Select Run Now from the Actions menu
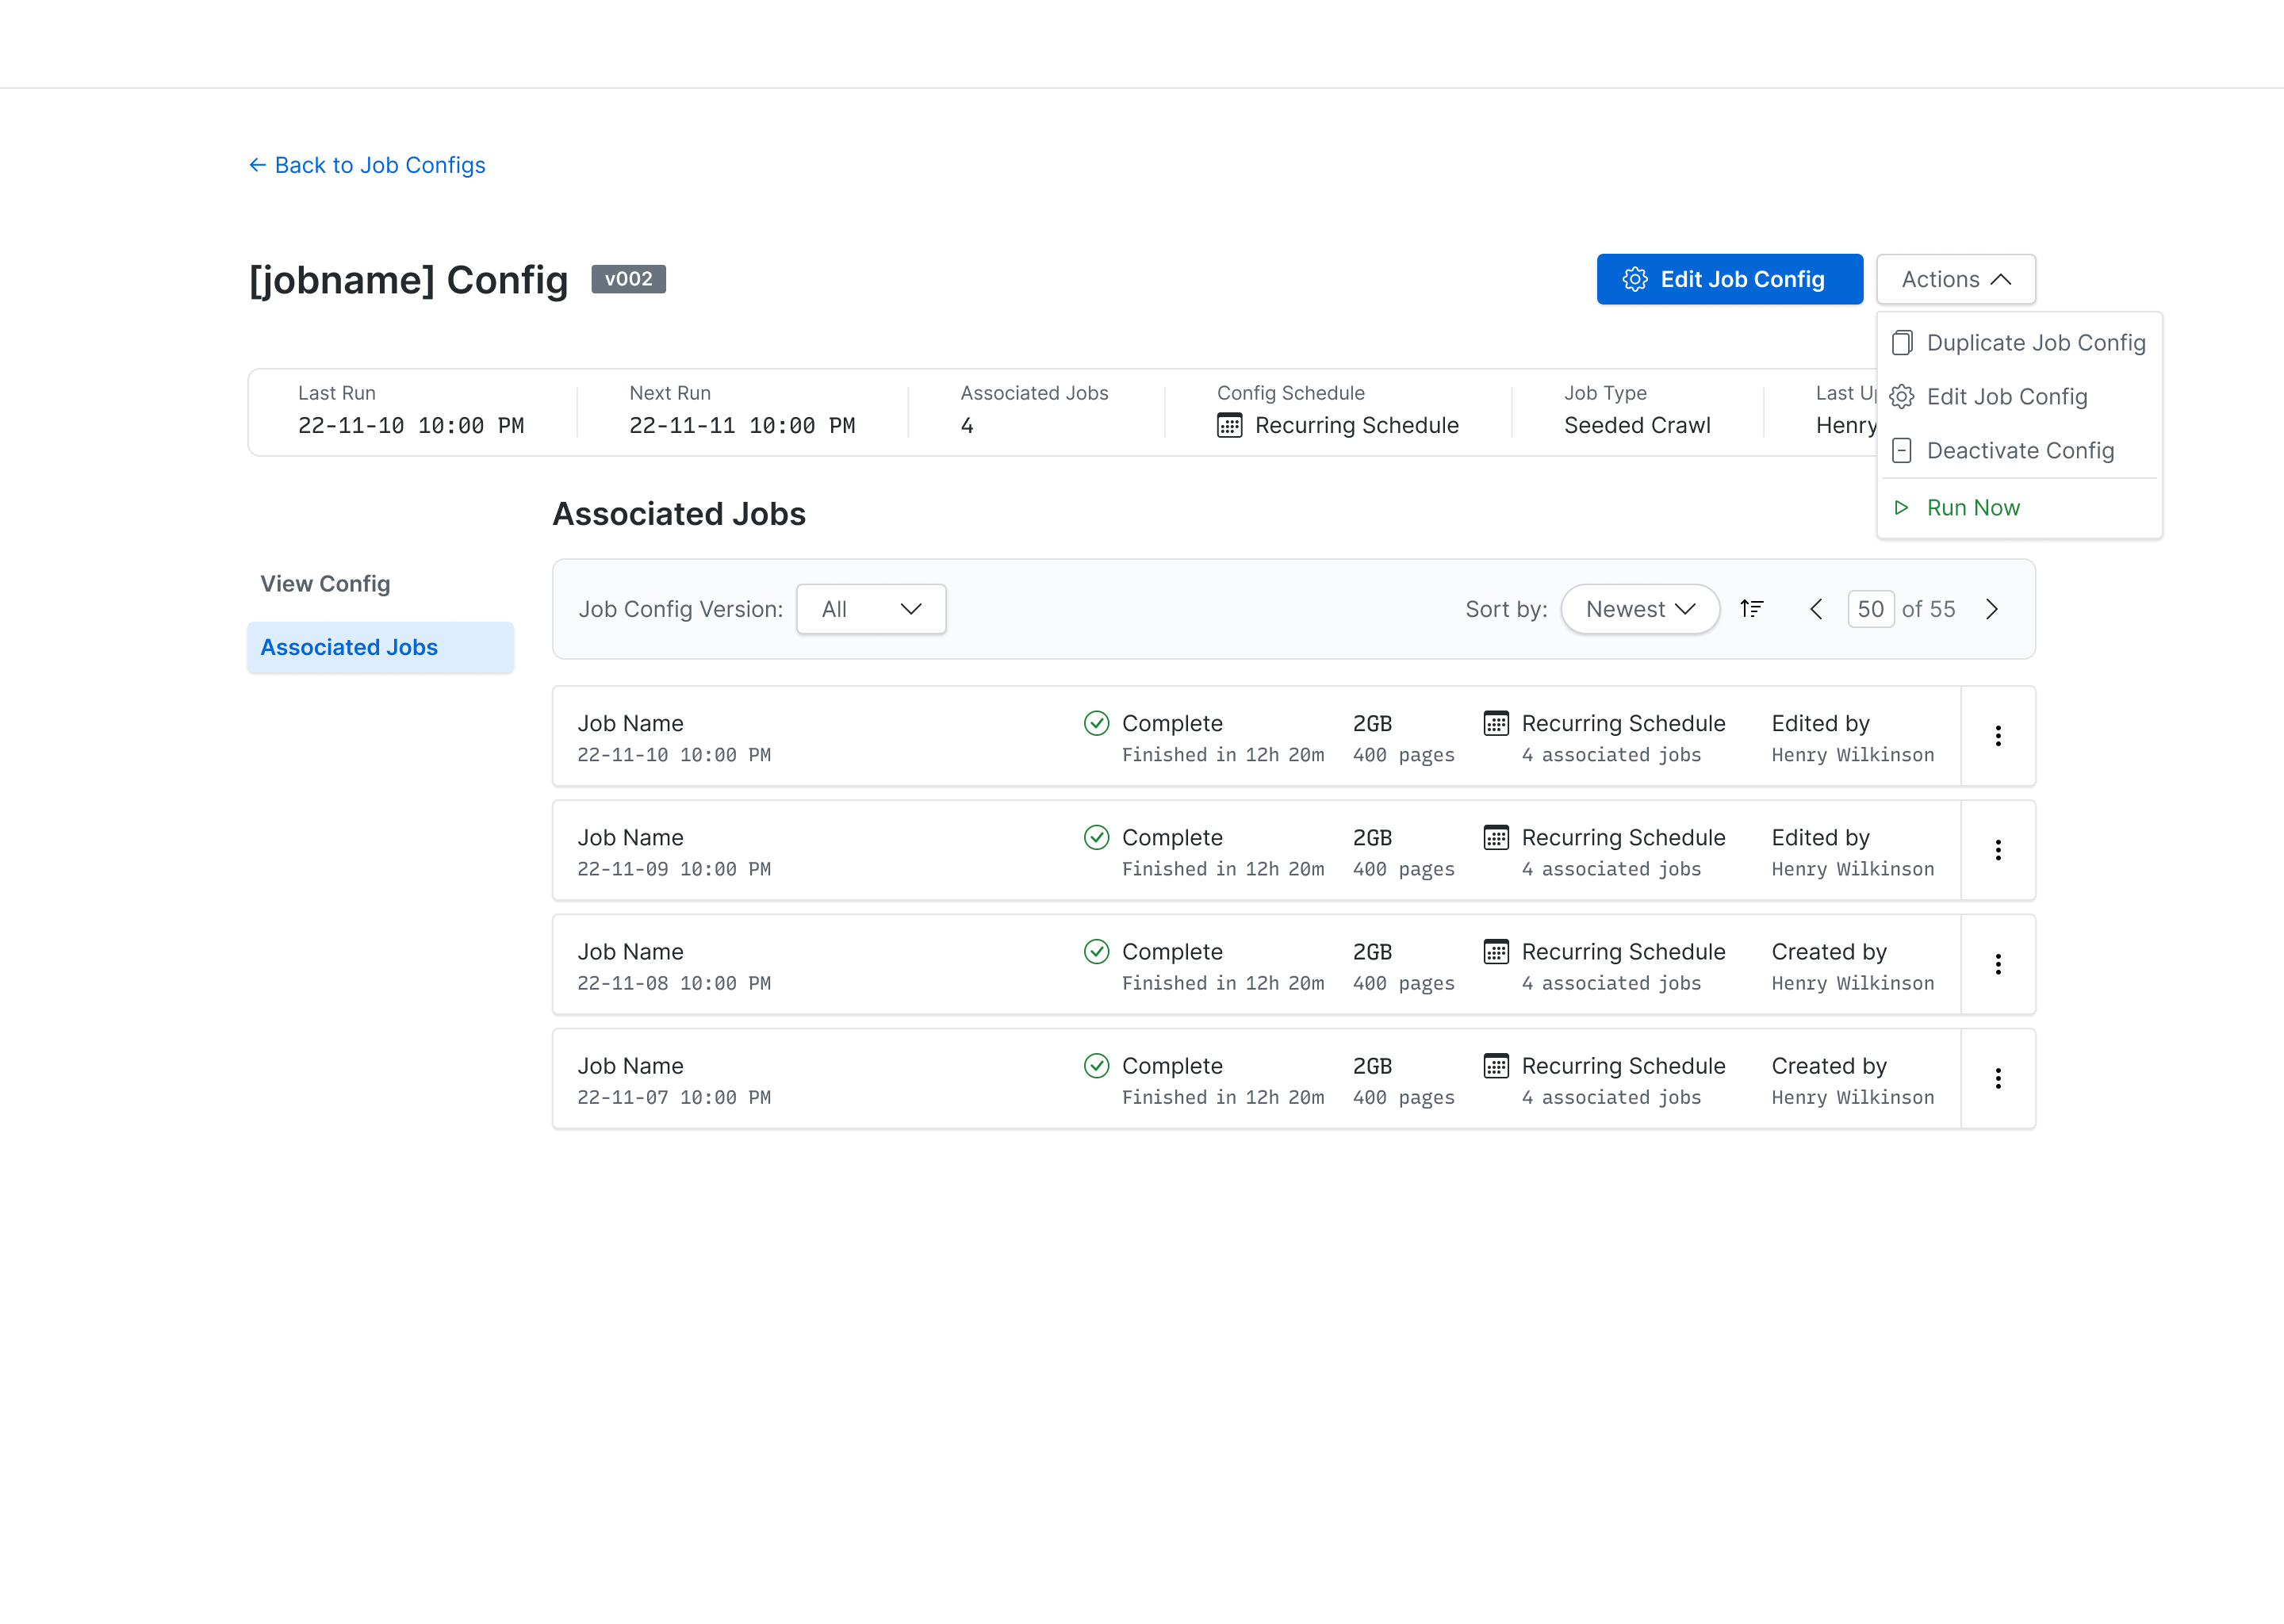This screenshot has height=1624, width=2284. click(1971, 507)
